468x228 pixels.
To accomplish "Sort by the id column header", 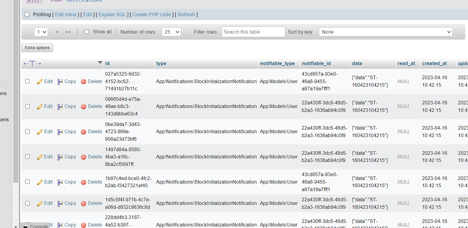I will tap(107, 63).
